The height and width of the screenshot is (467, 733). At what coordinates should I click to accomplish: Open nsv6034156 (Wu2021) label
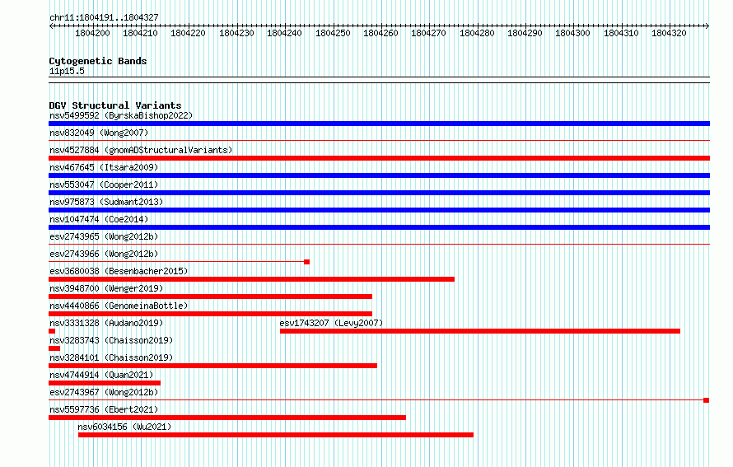tap(124, 427)
